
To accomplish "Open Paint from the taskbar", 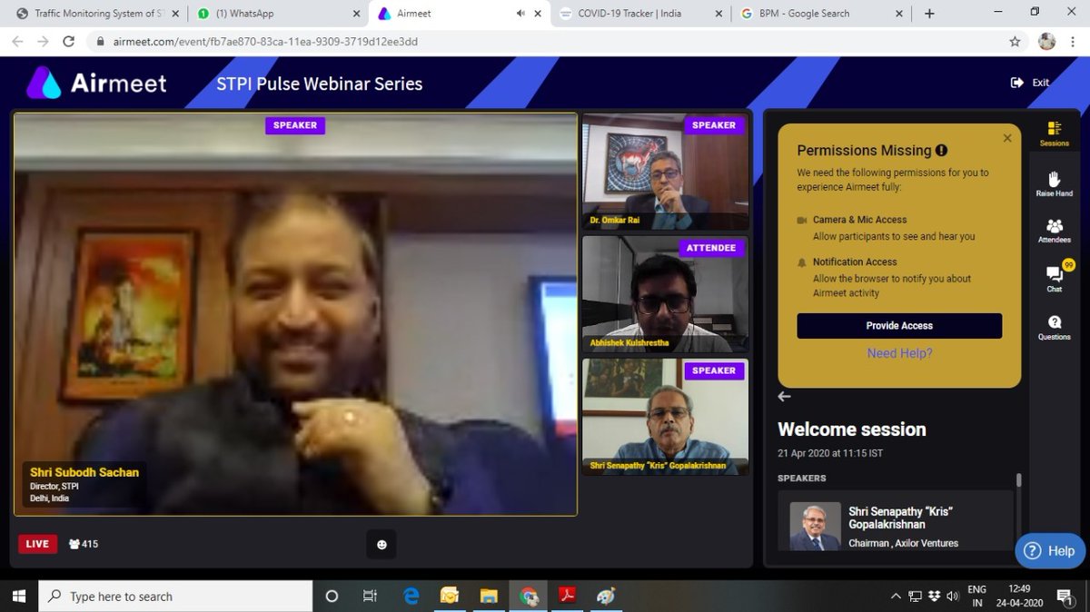I will click(x=606, y=596).
